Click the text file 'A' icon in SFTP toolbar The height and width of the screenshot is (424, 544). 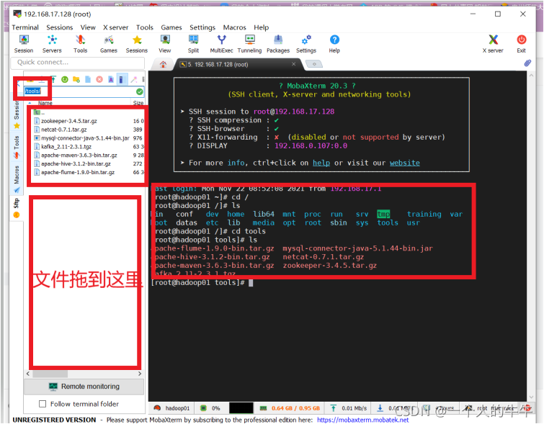111,79
